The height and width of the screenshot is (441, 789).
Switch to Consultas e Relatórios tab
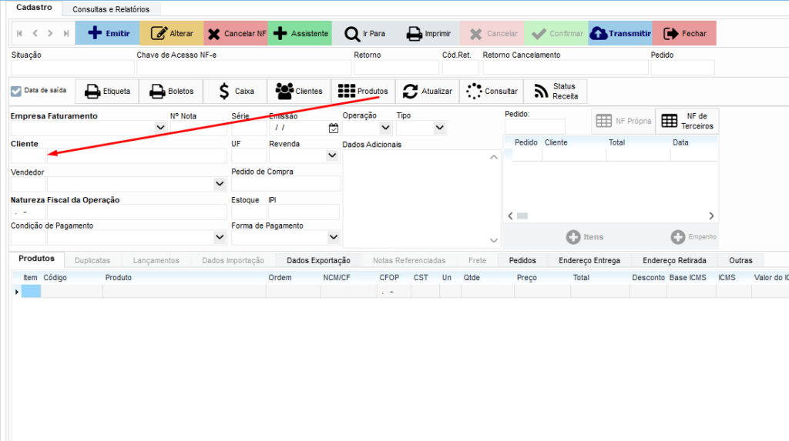point(111,9)
